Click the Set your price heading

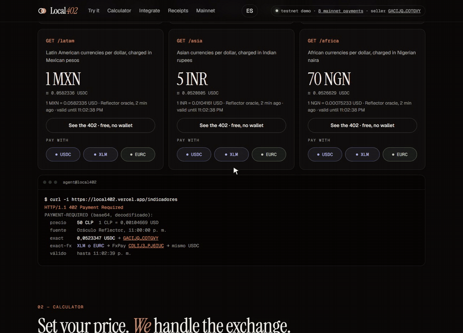pos(164,325)
